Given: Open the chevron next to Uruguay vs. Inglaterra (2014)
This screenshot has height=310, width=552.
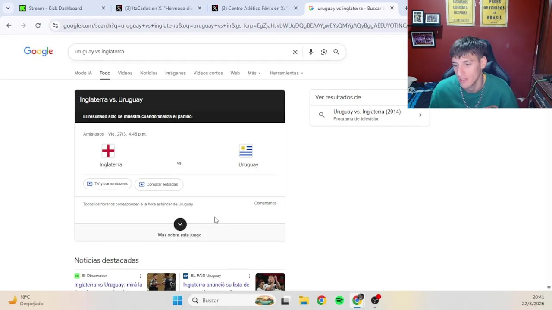Looking at the screenshot, I should (420, 115).
